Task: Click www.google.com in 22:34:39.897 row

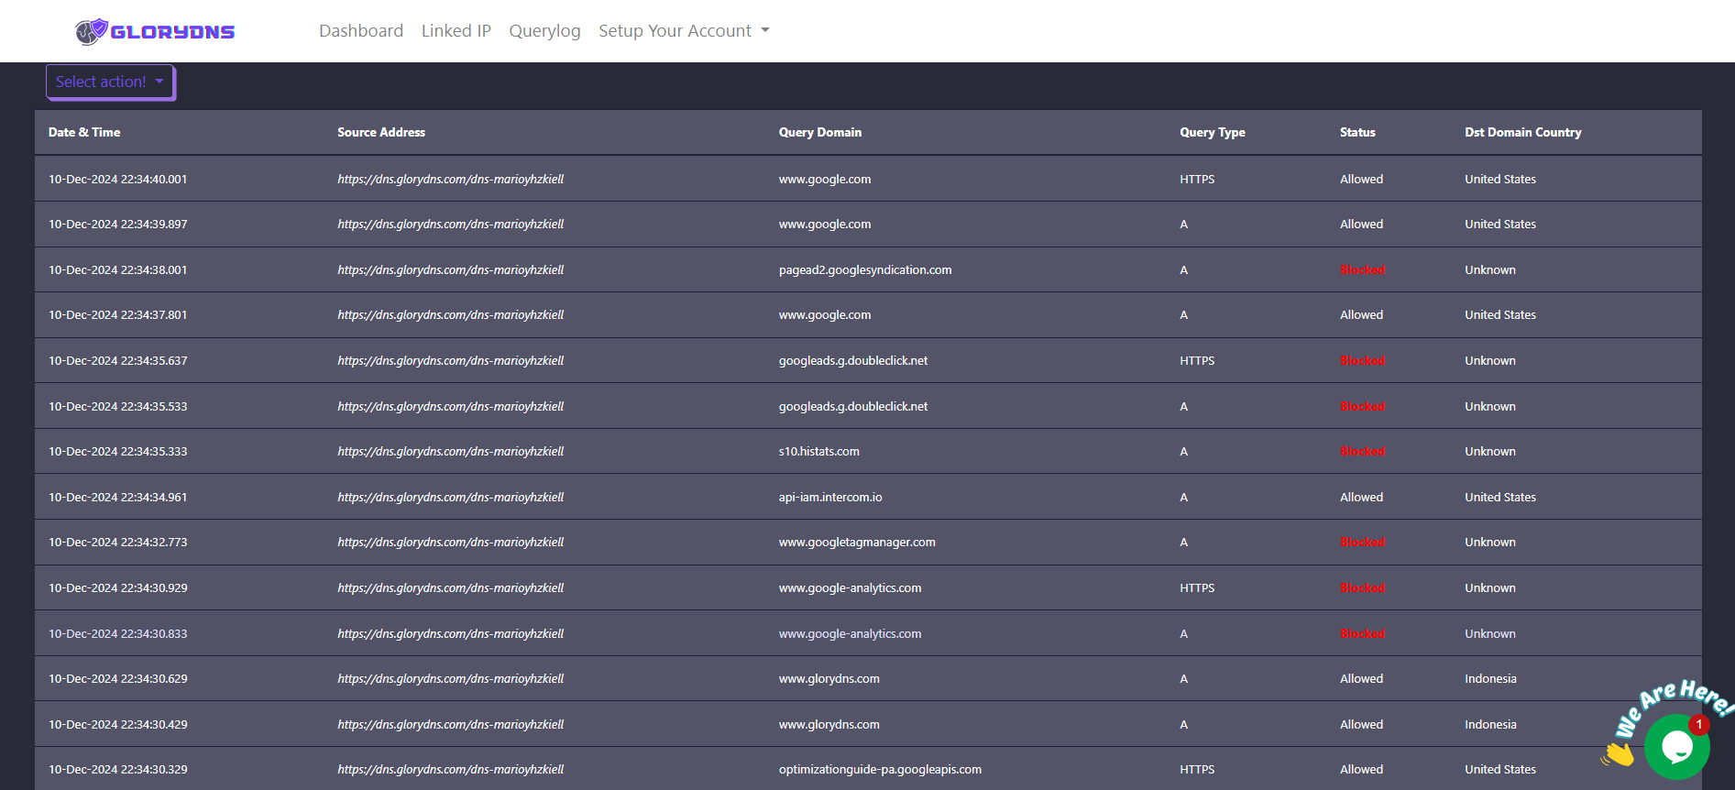Action: (x=825, y=225)
